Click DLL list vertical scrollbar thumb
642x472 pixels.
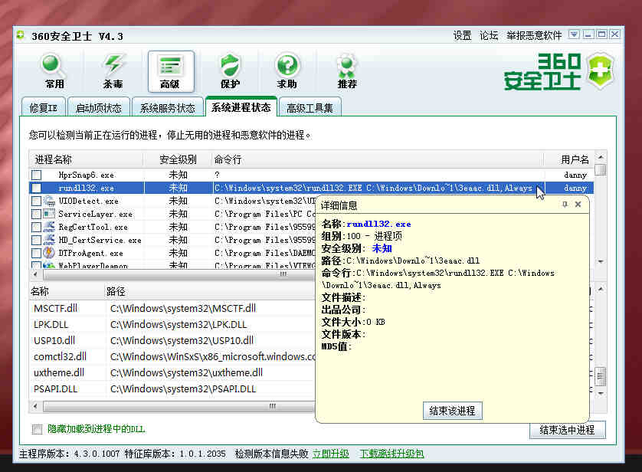pos(600,376)
